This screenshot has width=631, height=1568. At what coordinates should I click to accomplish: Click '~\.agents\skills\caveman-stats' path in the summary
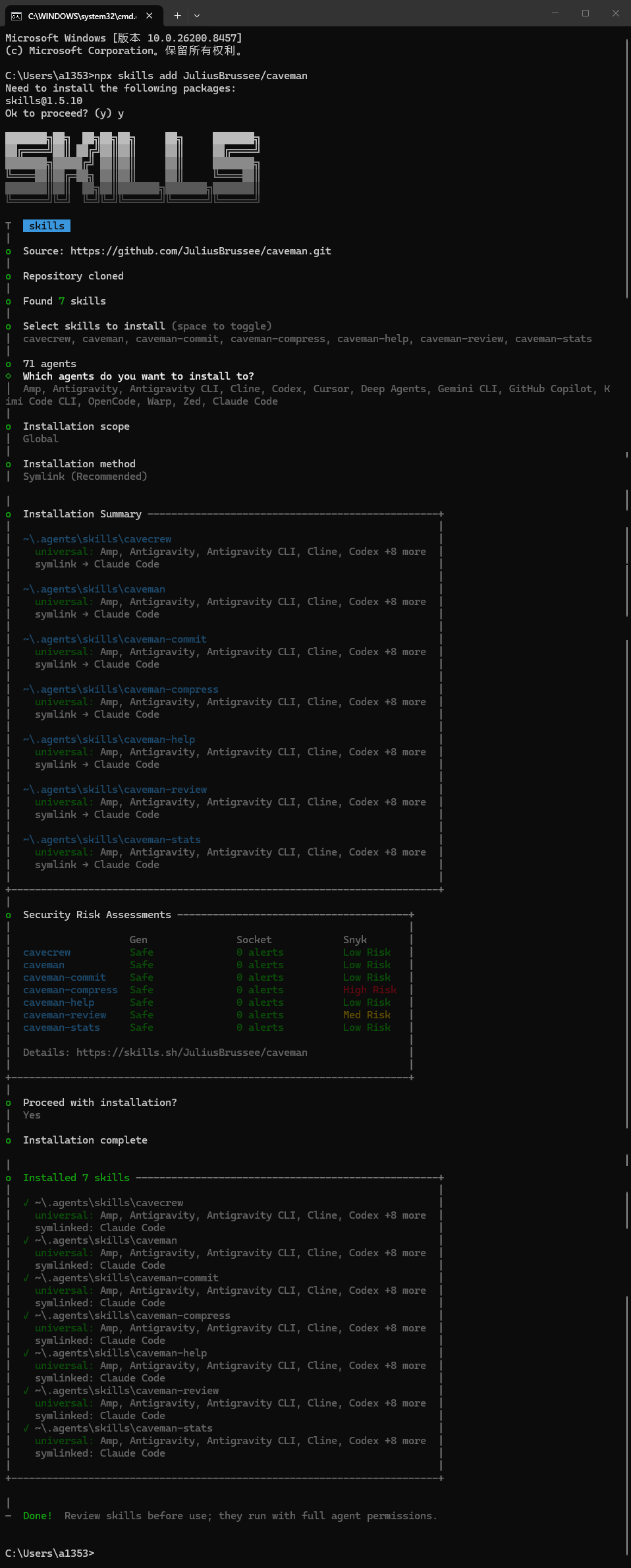(112, 840)
